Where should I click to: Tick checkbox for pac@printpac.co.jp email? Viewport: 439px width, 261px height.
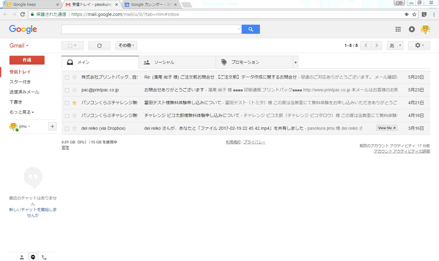(67, 90)
